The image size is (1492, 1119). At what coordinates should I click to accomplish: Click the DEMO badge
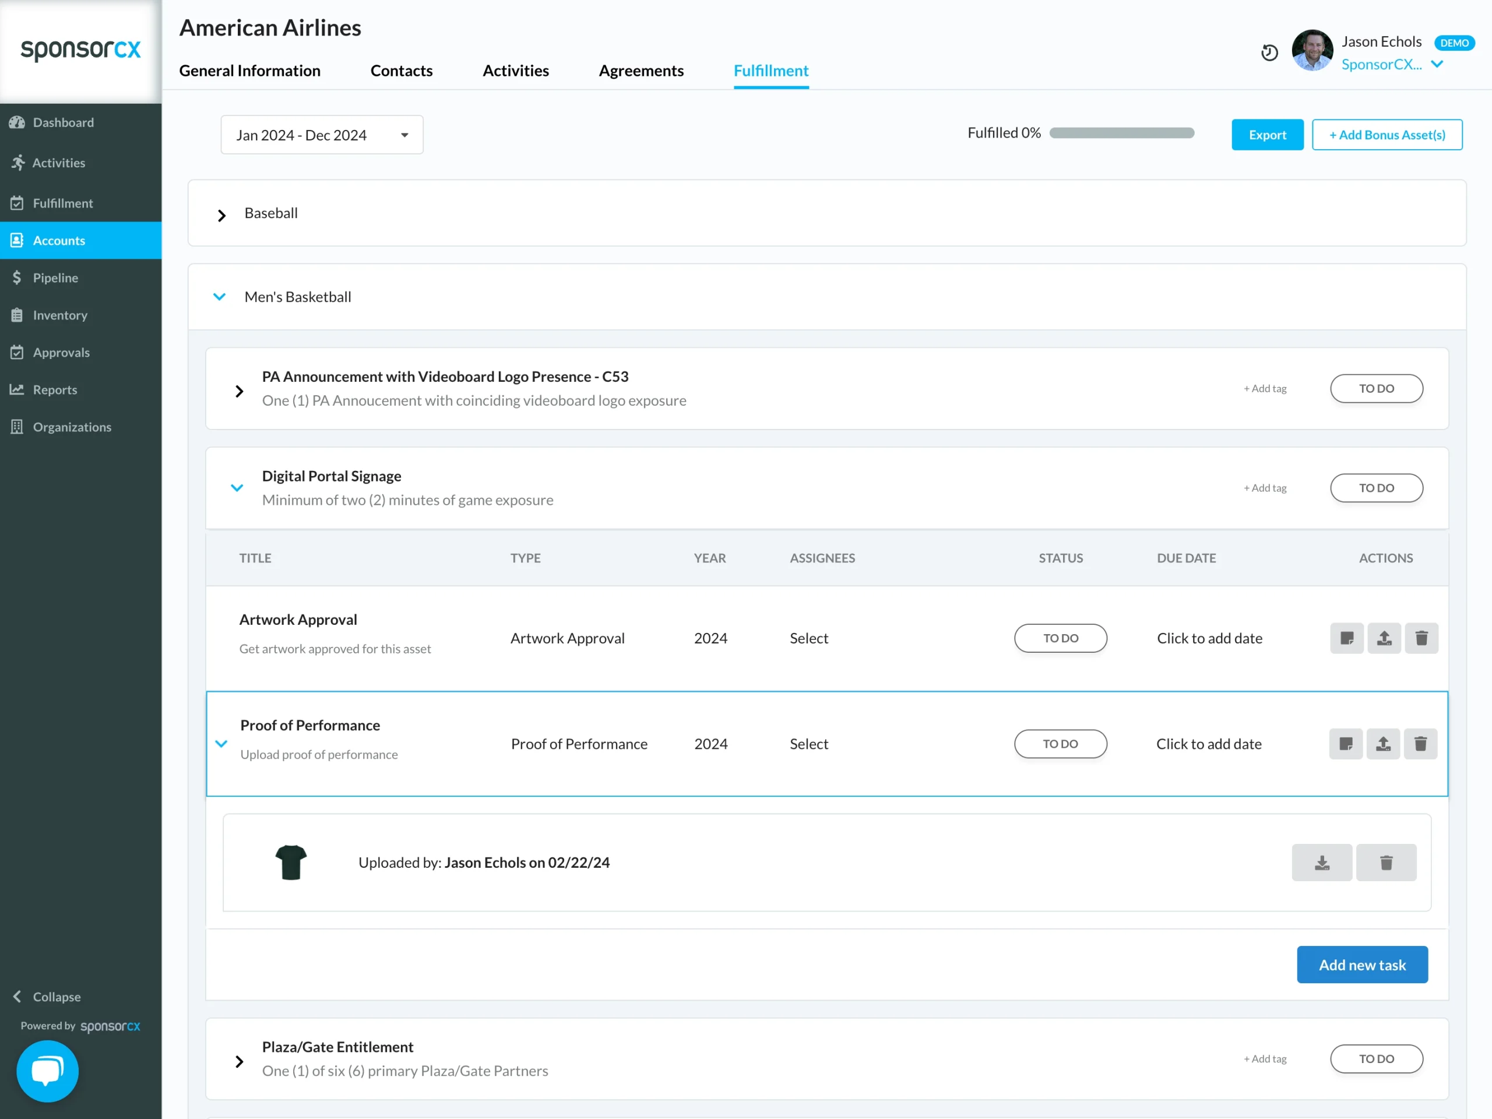point(1454,43)
